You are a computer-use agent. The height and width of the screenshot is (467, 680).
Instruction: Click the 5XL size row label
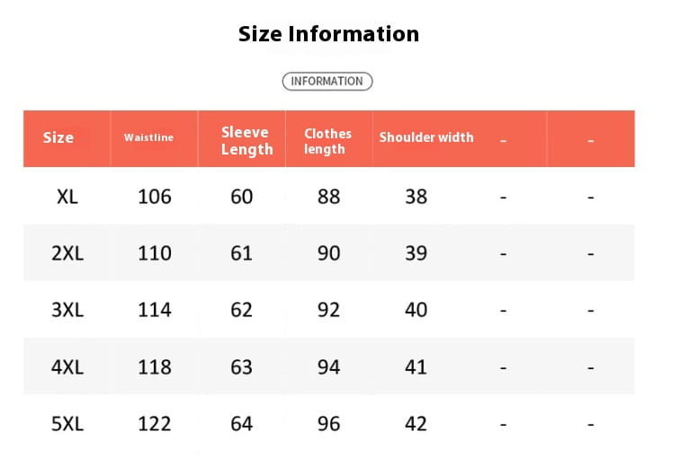(67, 423)
